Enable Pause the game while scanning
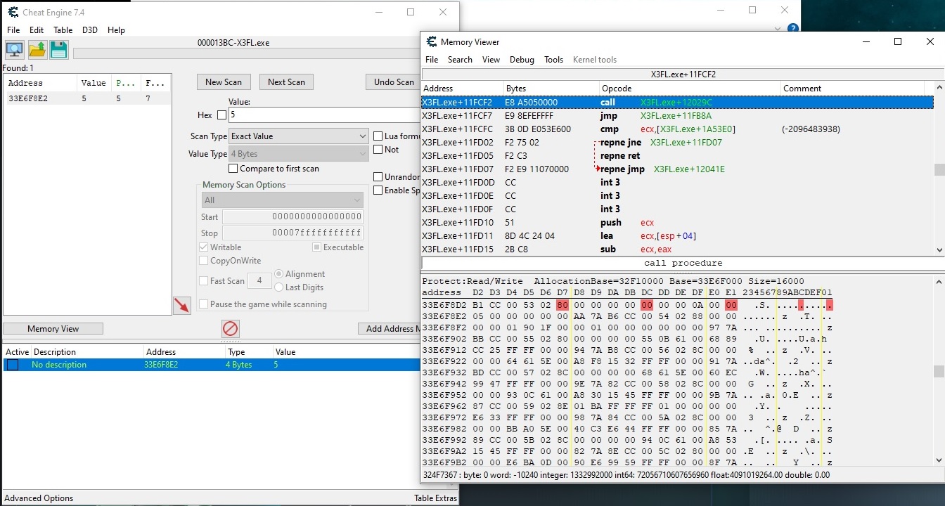This screenshot has width=945, height=506. pyautogui.click(x=204, y=304)
